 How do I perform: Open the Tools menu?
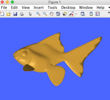(x=52, y=8)
